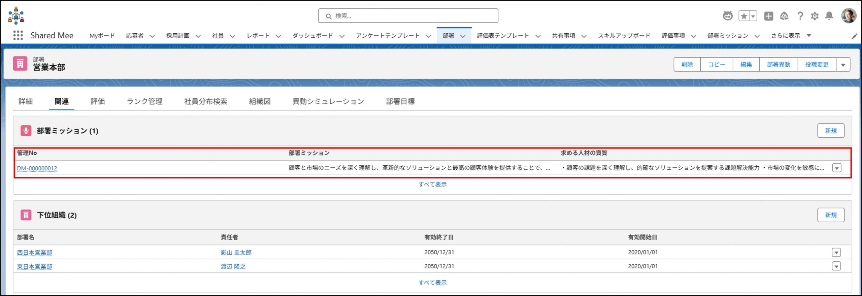Expand more actions dropdown next to 役職変更
The height and width of the screenshot is (296, 862).
(843, 65)
